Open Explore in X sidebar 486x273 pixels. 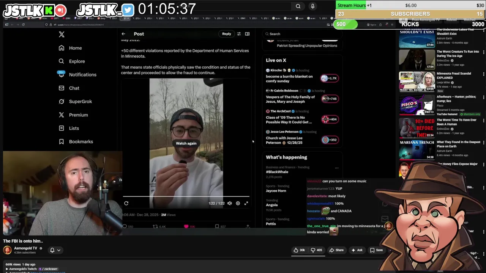(x=72, y=61)
